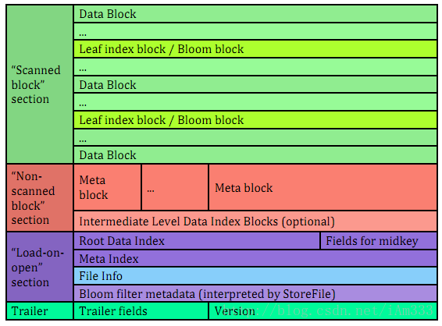442x326 pixels.
Task: Click the ellipsis cell between the Meta blocks
Action: click(175, 187)
